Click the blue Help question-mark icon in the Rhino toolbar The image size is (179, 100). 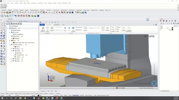(x=86, y=12)
